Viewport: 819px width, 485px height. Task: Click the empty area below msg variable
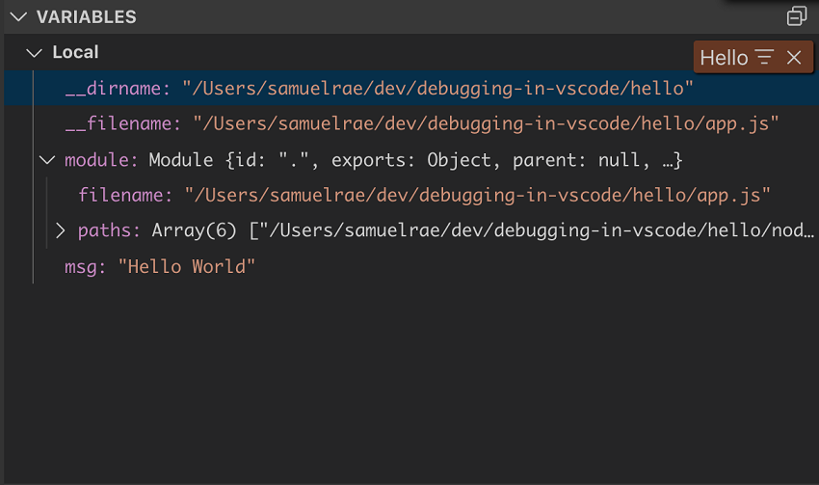411,382
